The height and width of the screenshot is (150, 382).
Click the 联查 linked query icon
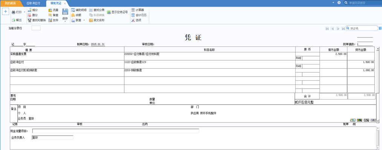pyautogui.click(x=73, y=20)
